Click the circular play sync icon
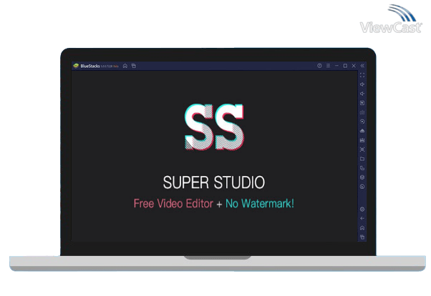The height and width of the screenshot is (296, 431). (362, 122)
